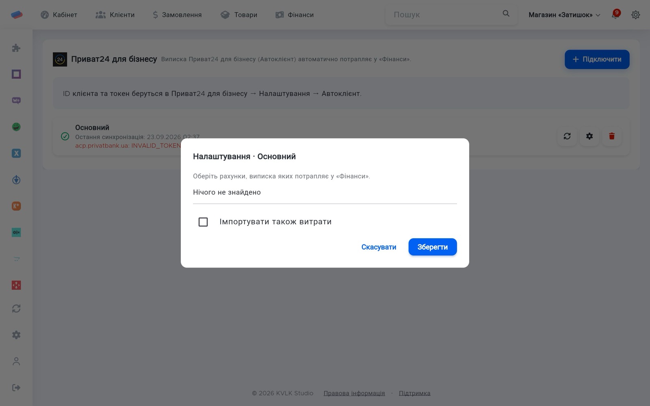Open the teal OLX sidebar integration

[16, 233]
